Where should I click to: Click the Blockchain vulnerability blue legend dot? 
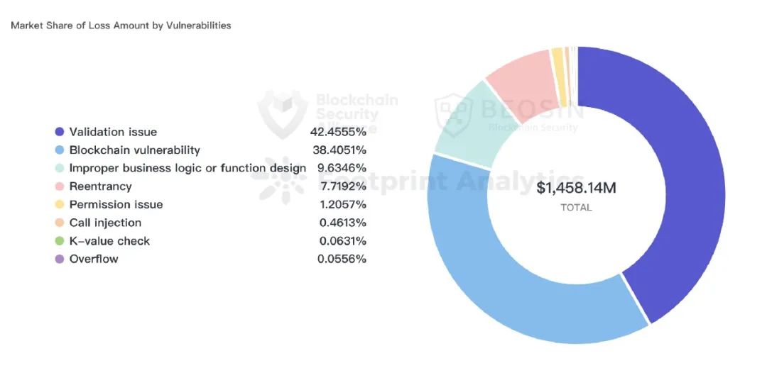coord(60,150)
